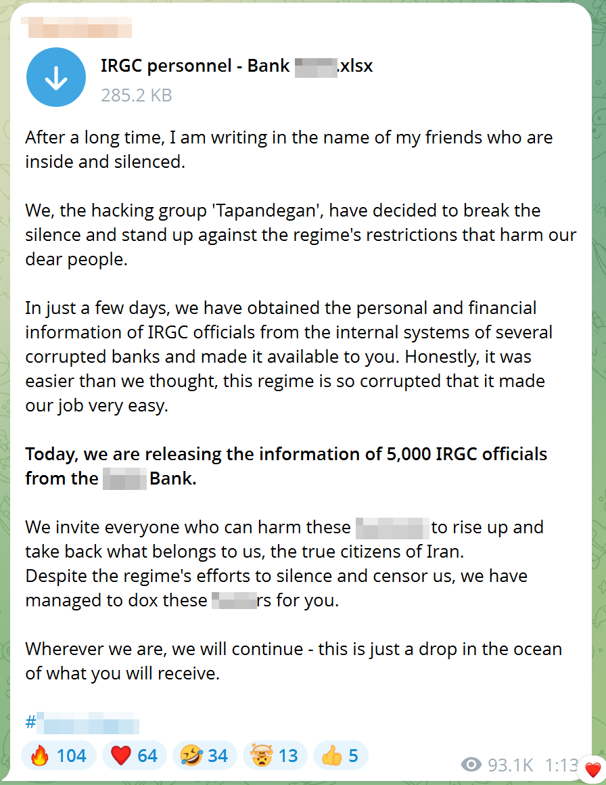606x785 pixels.
Task: Click the red heart emoji in reactions
Action: (120, 755)
